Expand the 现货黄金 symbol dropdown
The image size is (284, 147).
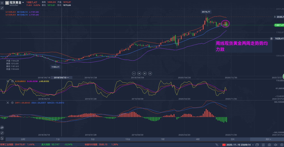23,2
